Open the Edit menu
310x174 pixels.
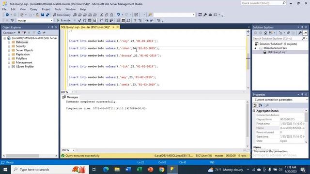[13, 9]
